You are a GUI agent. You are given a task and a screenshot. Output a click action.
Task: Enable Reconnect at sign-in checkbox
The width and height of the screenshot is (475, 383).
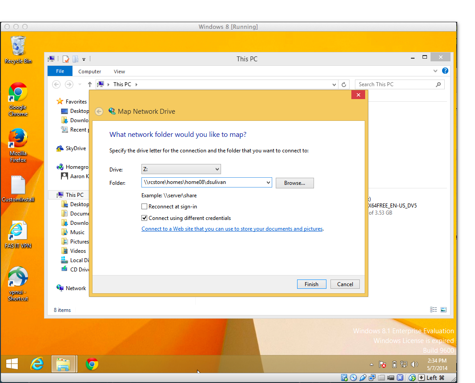144,207
